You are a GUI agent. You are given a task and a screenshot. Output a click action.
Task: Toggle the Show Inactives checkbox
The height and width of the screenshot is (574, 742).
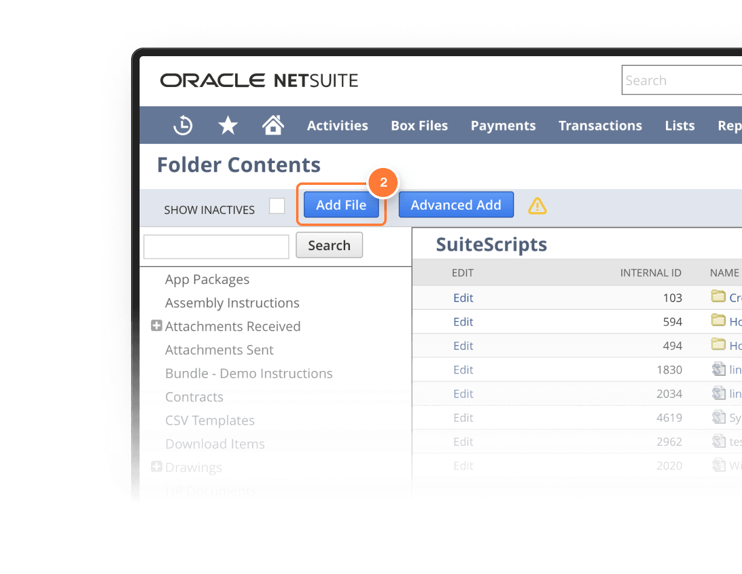277,206
